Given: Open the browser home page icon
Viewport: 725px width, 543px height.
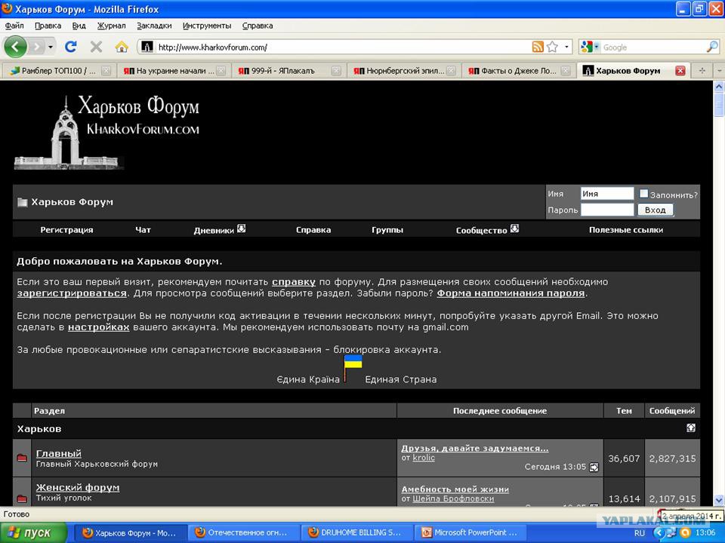Looking at the screenshot, I should (122, 47).
